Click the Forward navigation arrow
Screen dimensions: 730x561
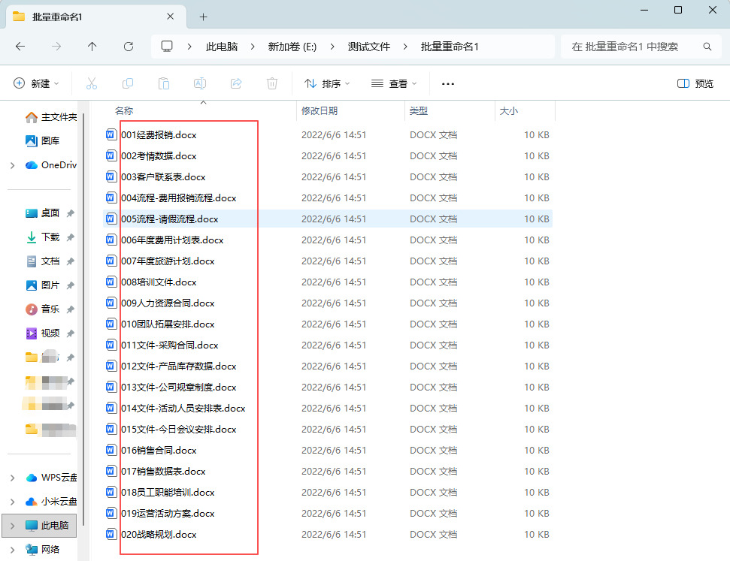pos(56,47)
